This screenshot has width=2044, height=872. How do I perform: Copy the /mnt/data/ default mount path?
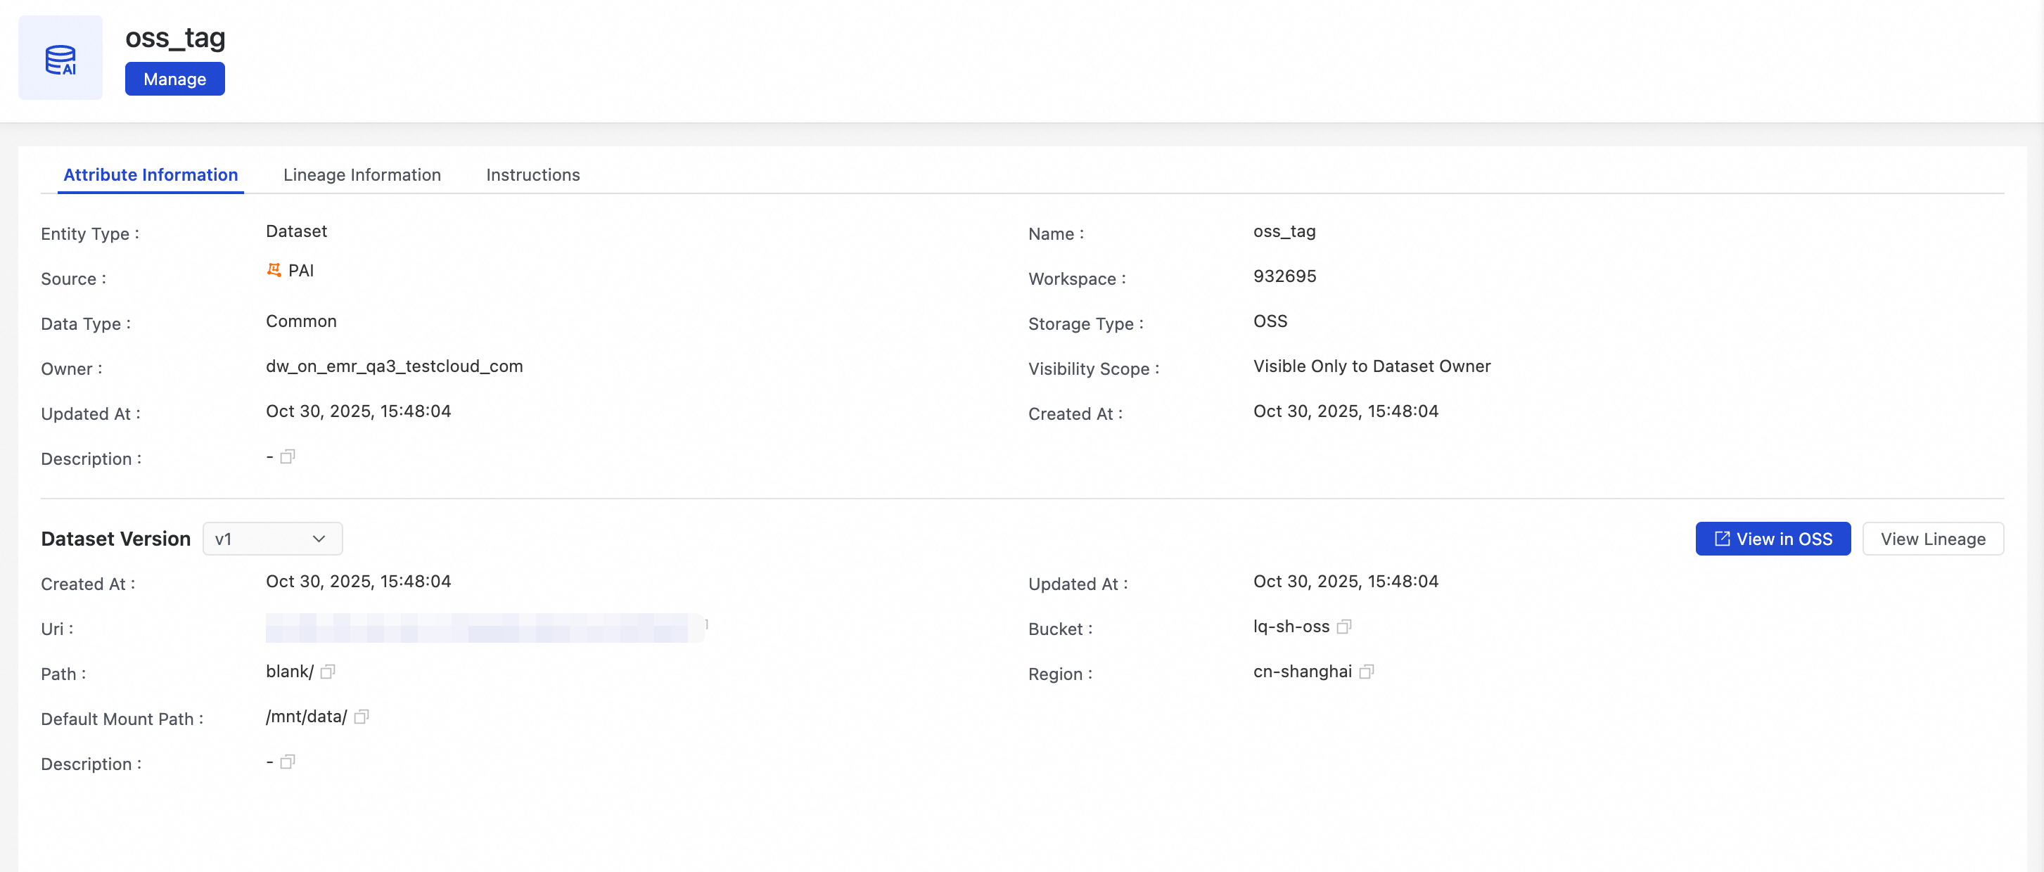(361, 717)
